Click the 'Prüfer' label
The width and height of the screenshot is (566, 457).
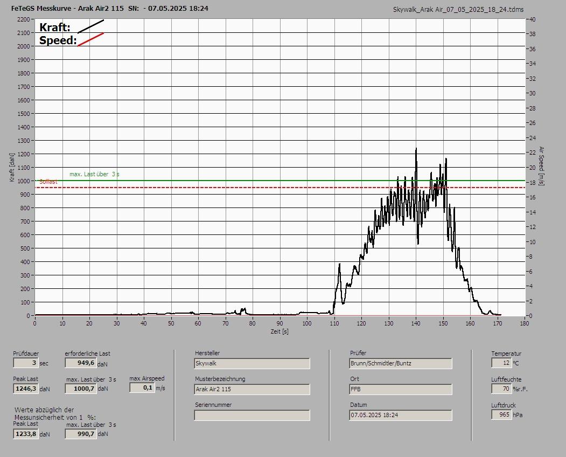pos(358,353)
